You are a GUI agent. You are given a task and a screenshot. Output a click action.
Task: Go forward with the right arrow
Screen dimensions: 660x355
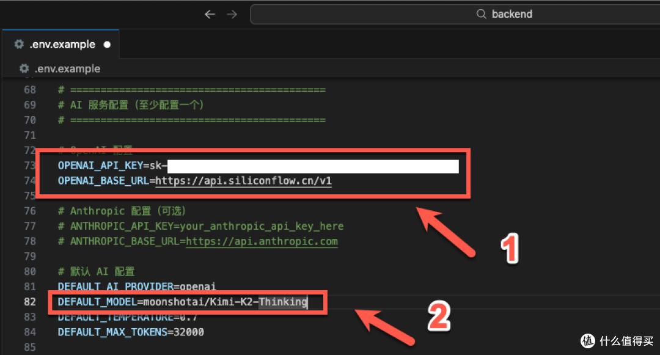point(232,14)
